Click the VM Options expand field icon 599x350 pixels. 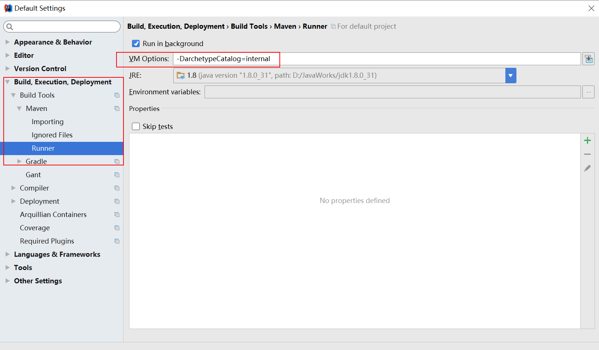(589, 59)
